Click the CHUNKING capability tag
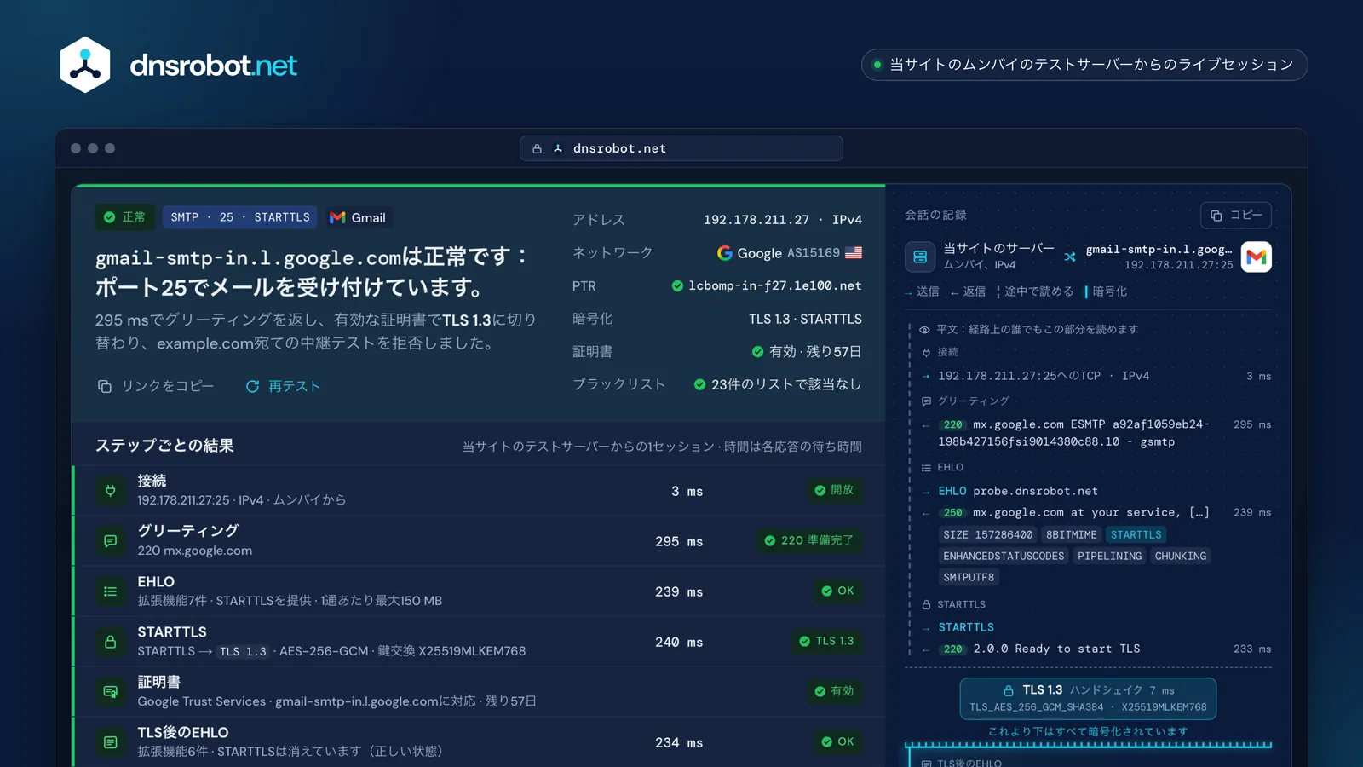 click(x=1181, y=556)
